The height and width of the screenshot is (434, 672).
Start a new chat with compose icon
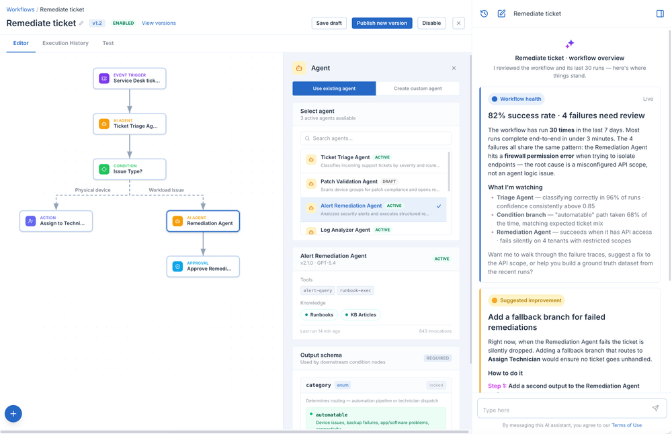[501, 13]
